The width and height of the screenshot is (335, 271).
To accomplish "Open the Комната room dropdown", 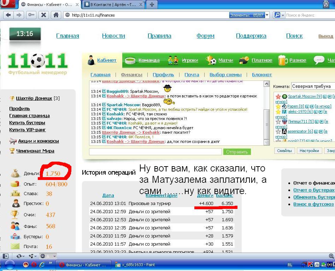I will tap(312, 86).
